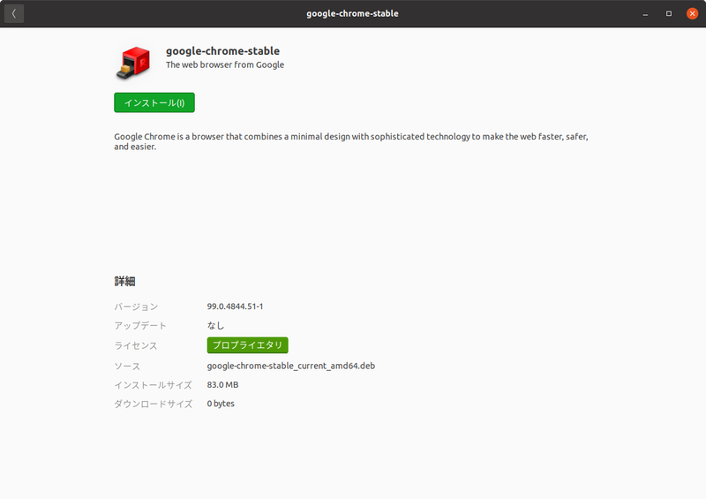Minimize the google-chrome-stable window
This screenshot has height=499, width=706.
[x=645, y=14]
